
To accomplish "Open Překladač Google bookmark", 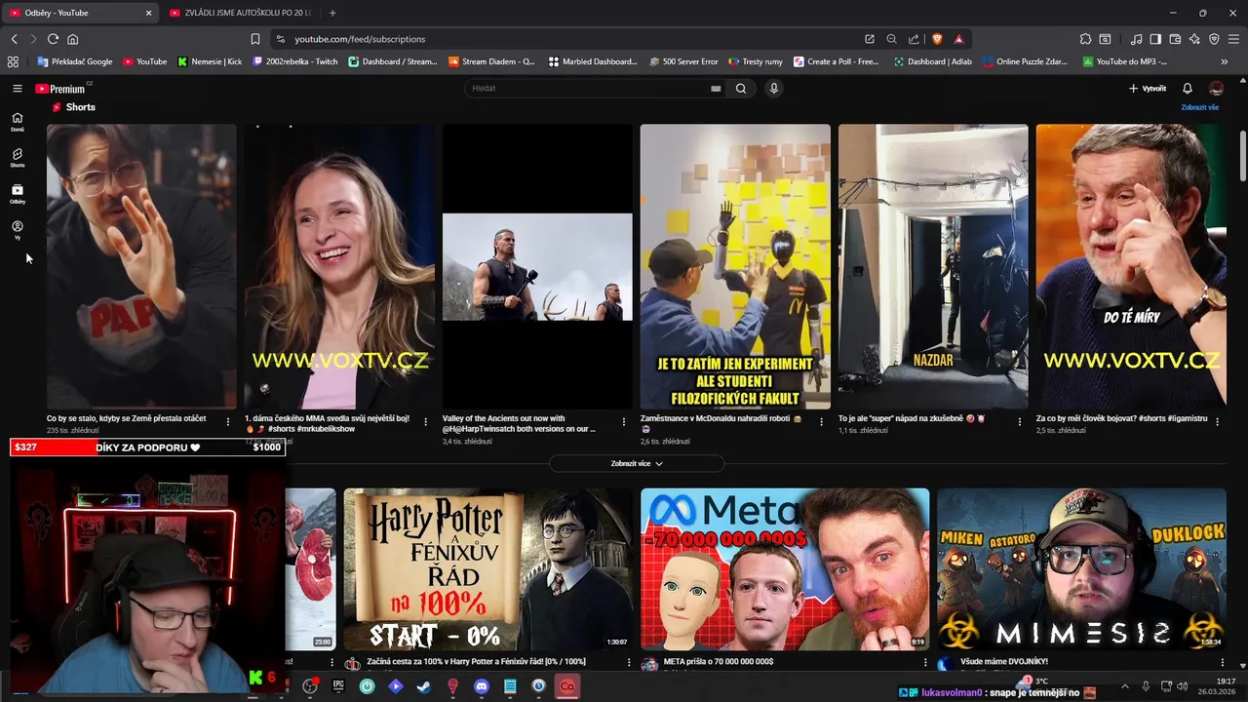I will [x=74, y=61].
